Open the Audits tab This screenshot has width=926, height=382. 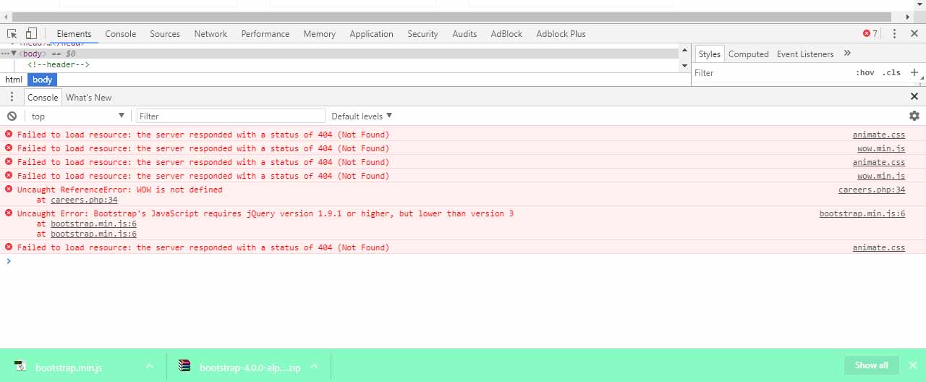coord(464,34)
